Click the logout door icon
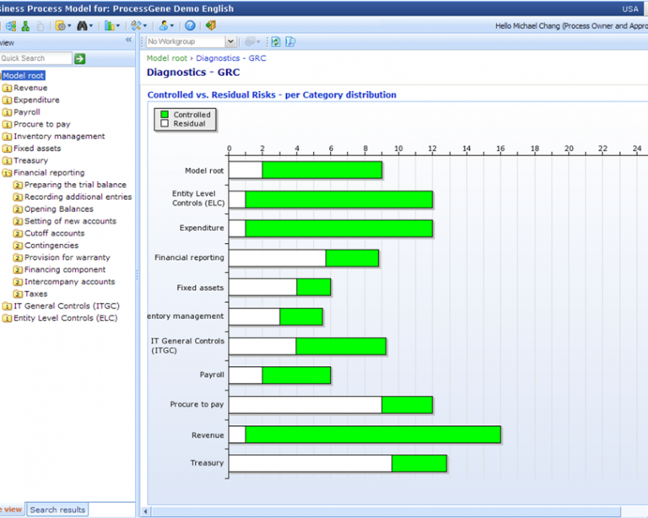Image resolution: width=648 pixels, height=518 pixels. tap(210, 26)
